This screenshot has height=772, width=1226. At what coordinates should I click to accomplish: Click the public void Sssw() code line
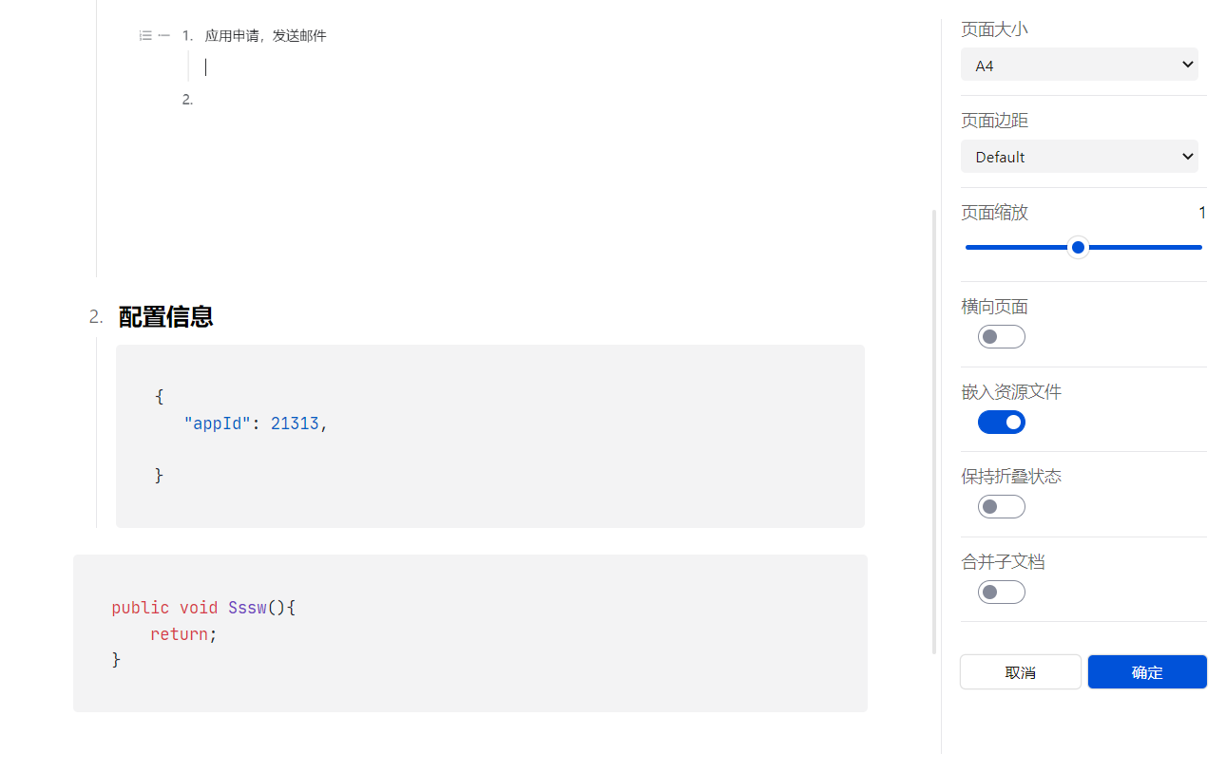(203, 608)
